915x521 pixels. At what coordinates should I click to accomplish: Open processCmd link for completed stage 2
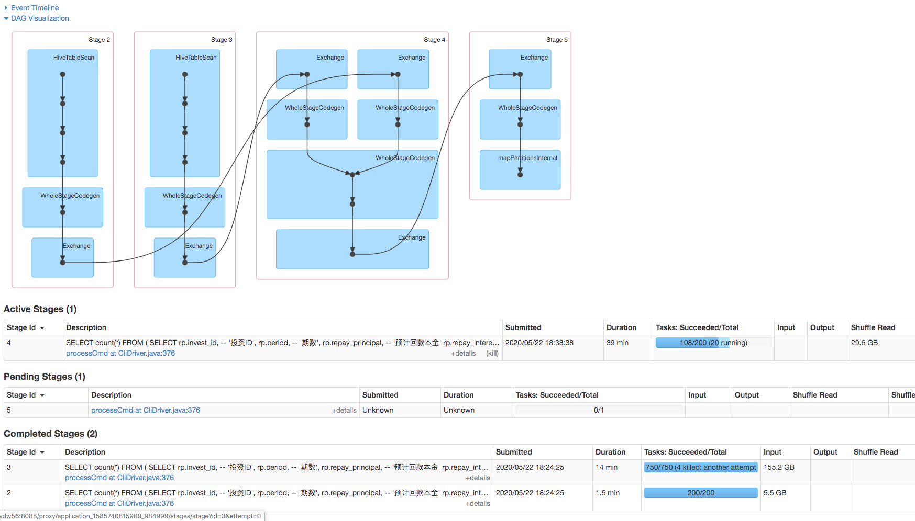pyautogui.click(x=119, y=503)
